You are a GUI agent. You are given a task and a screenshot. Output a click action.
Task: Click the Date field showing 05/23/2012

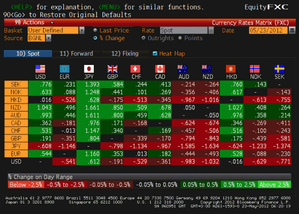click(268, 30)
